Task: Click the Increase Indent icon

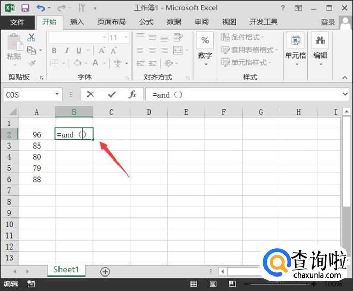Action: [152, 63]
